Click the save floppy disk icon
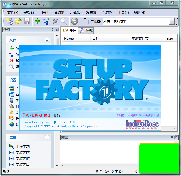Image resolution: width=181 pixels, height=176 pixels. (x=27, y=21)
